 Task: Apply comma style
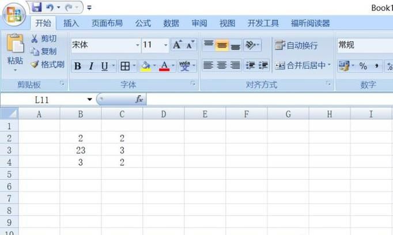[x=376, y=66]
